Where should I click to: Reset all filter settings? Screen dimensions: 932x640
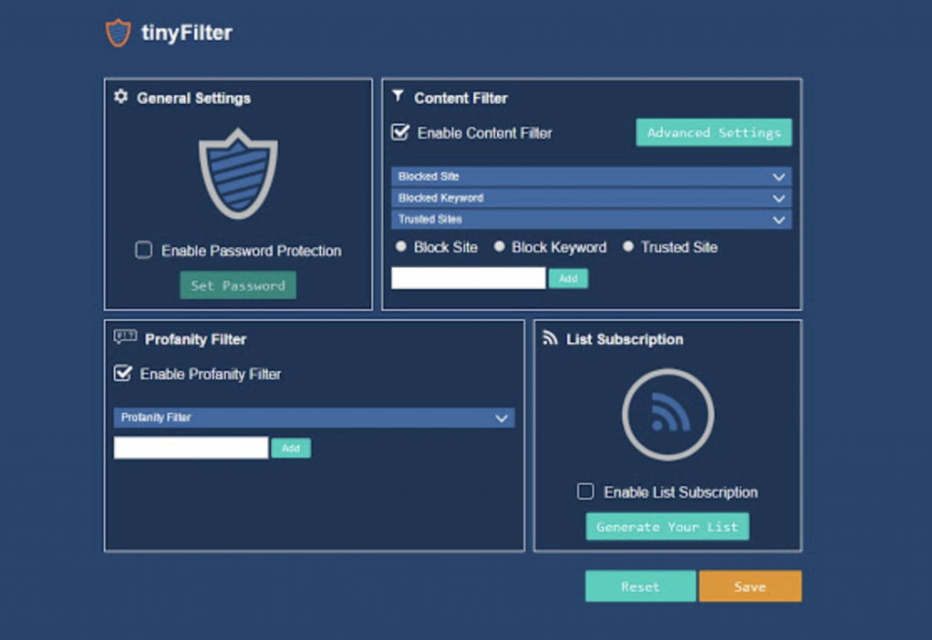tap(640, 586)
